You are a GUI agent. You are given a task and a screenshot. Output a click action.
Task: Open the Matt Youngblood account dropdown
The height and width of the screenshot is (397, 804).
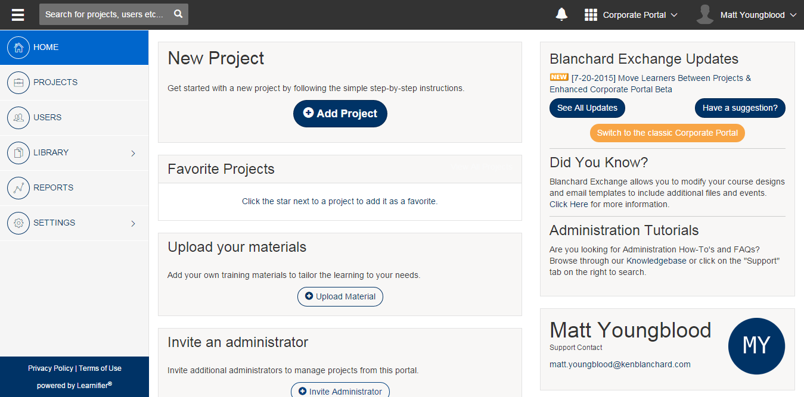pyautogui.click(x=747, y=15)
